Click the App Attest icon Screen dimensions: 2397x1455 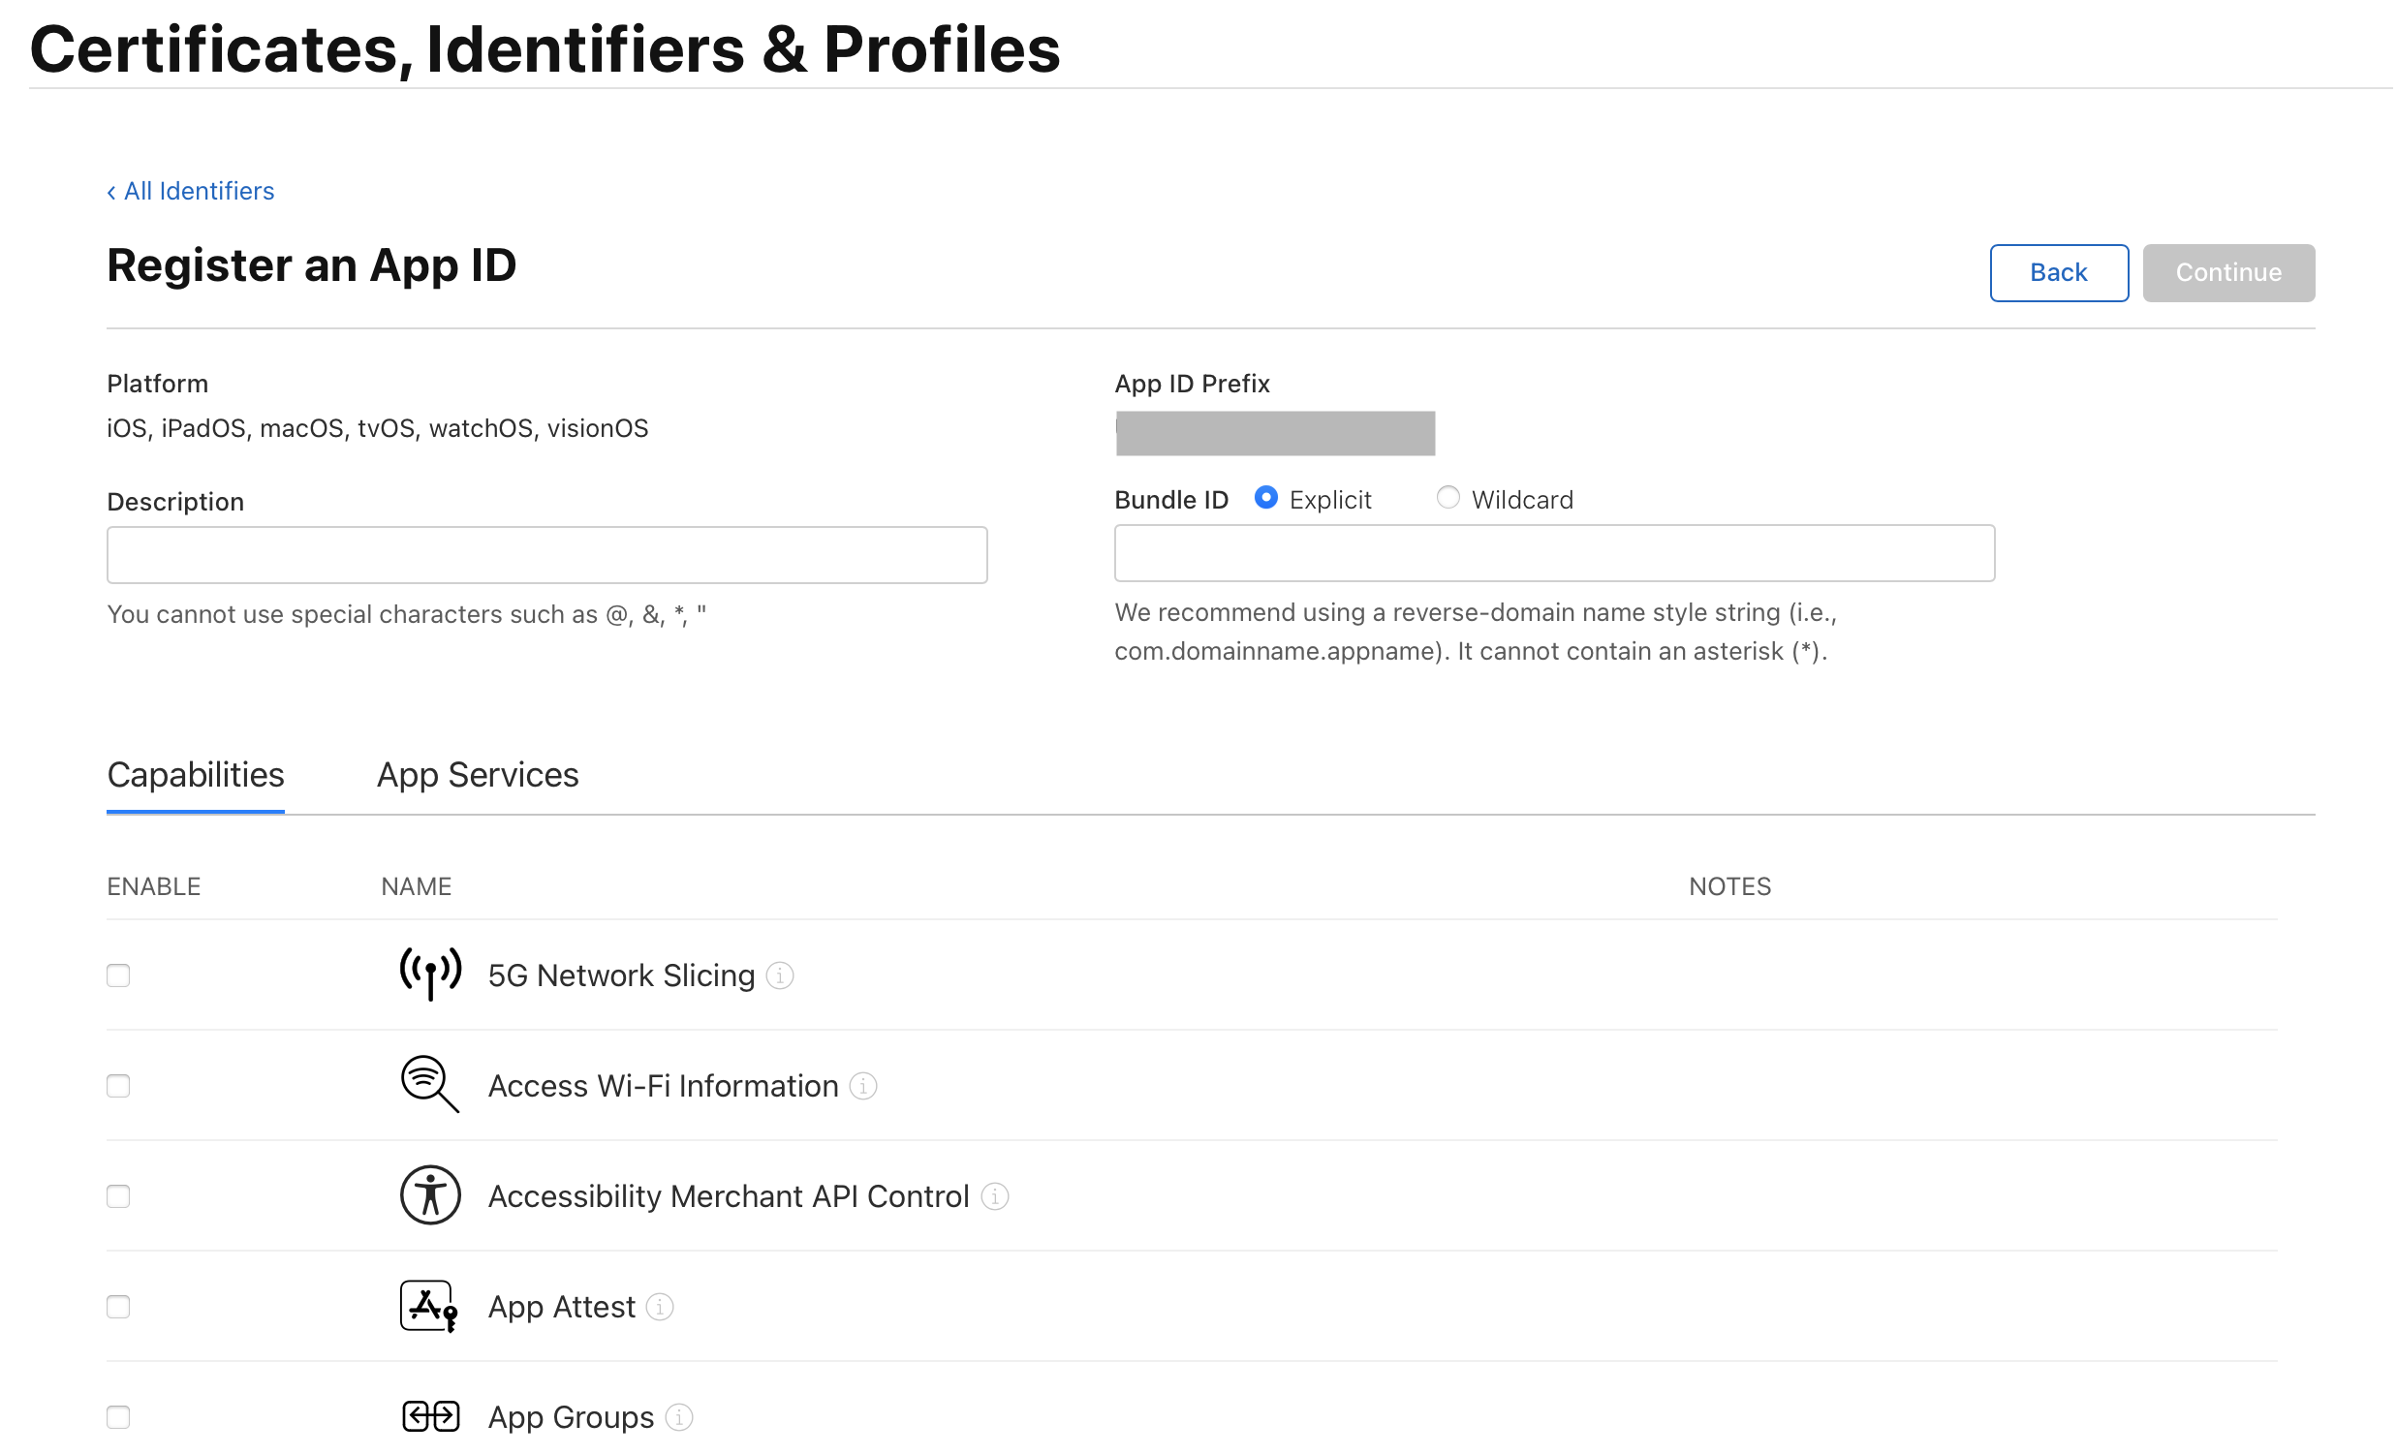click(430, 1305)
